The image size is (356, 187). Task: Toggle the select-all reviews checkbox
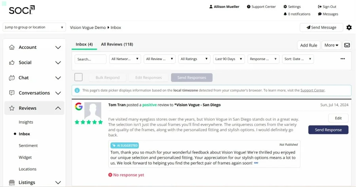click(x=79, y=77)
